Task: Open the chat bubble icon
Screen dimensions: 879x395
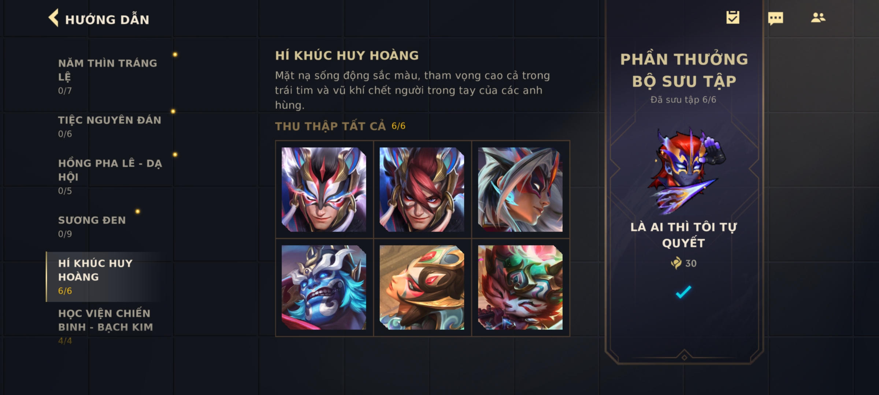Action: tap(775, 18)
